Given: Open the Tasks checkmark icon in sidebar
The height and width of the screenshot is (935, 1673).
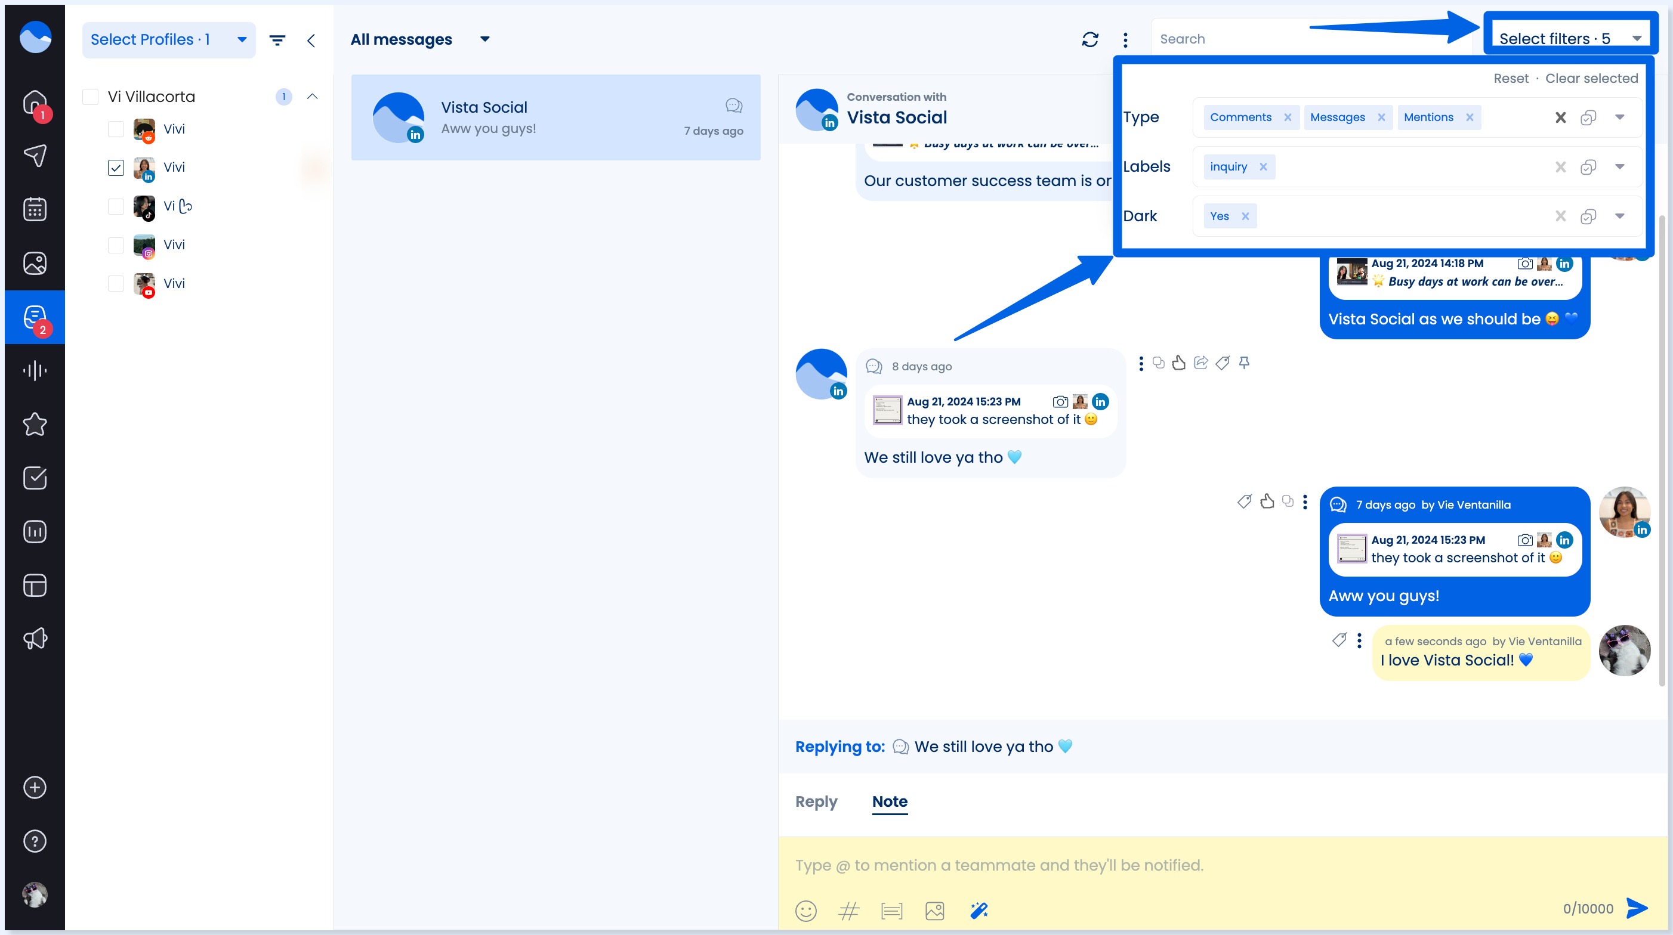Looking at the screenshot, I should [x=35, y=478].
